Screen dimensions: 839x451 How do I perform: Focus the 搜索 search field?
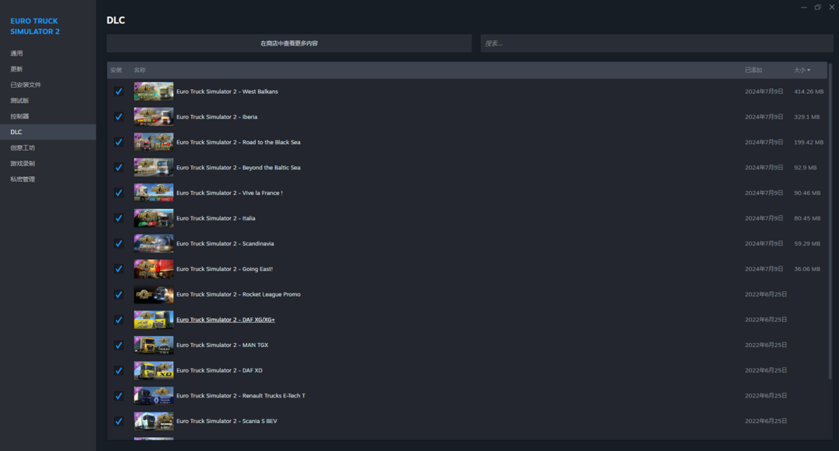pyautogui.click(x=656, y=43)
